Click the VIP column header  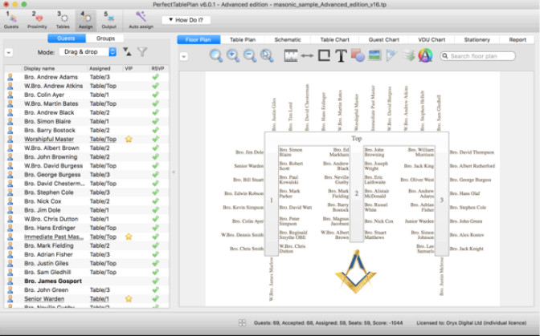click(136, 68)
